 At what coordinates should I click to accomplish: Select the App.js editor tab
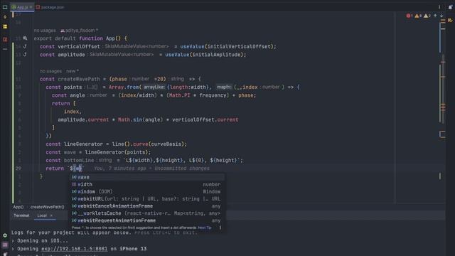pos(22,7)
